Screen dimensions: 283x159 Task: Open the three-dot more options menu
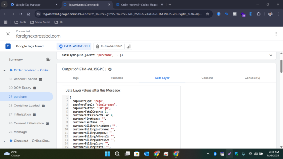276,34
